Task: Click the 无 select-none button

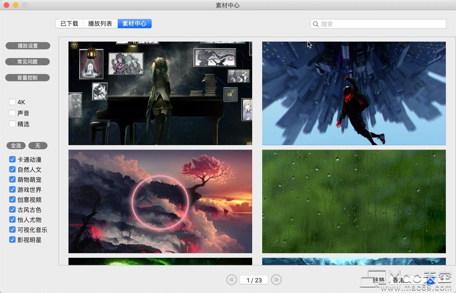Action: [x=38, y=146]
